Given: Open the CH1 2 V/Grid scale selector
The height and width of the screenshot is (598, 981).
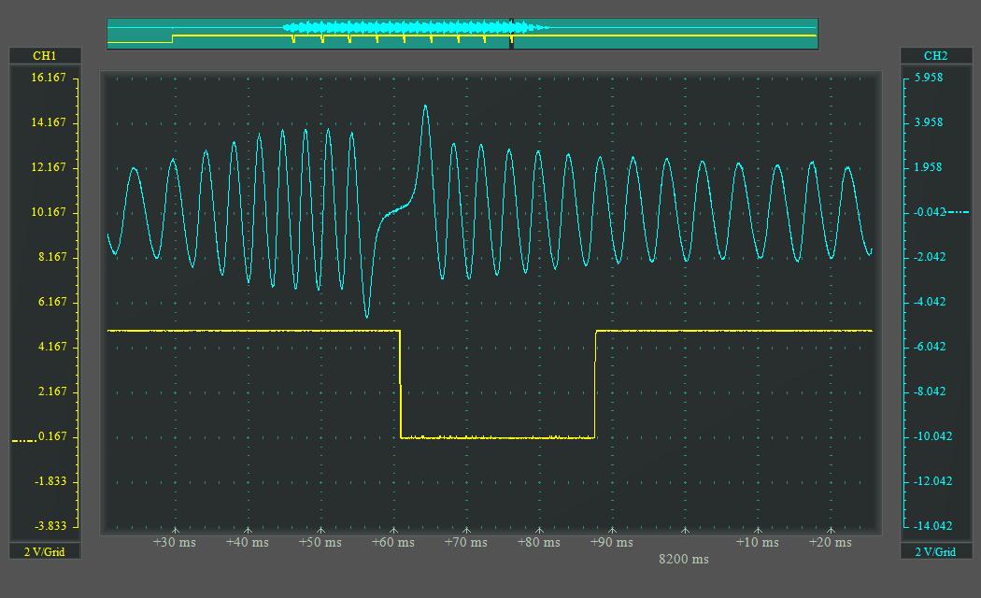Looking at the screenshot, I should [x=44, y=552].
